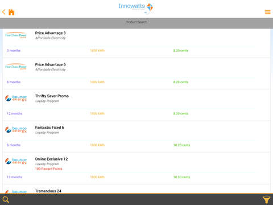Go to home via house icon
This screenshot has height=205, width=273.
[11, 12]
